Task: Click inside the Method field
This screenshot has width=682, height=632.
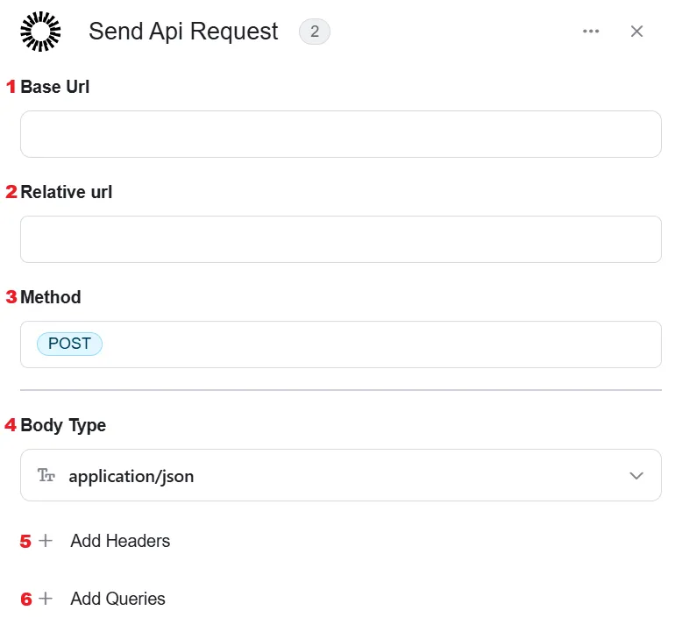Action: coord(341,344)
